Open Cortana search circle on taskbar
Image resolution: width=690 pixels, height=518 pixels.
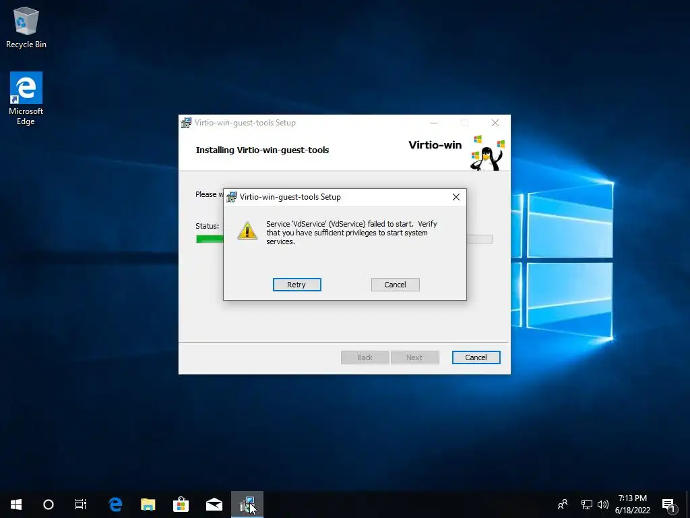49,505
